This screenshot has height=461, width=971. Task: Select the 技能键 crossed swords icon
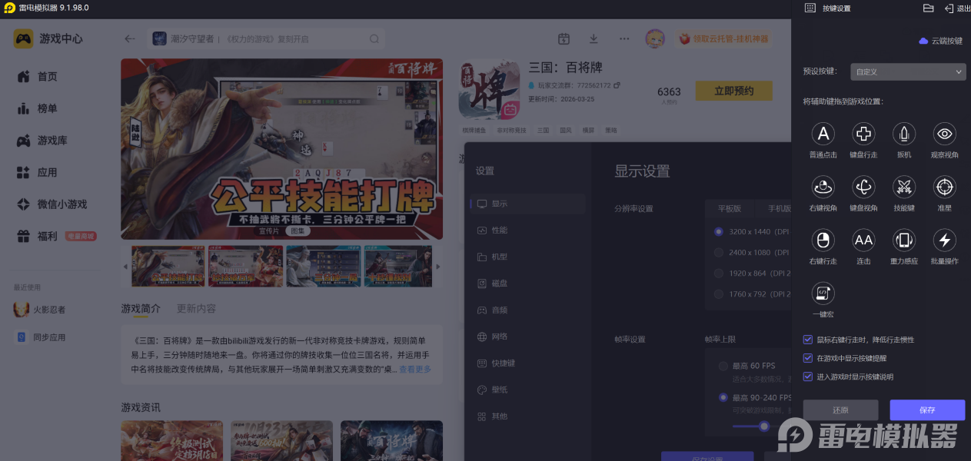904,187
